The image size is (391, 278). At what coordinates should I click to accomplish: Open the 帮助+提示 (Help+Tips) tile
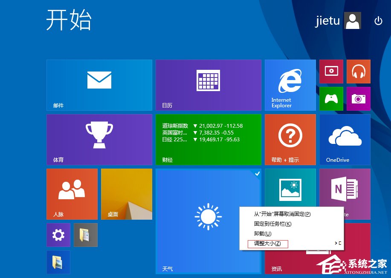coord(290,139)
